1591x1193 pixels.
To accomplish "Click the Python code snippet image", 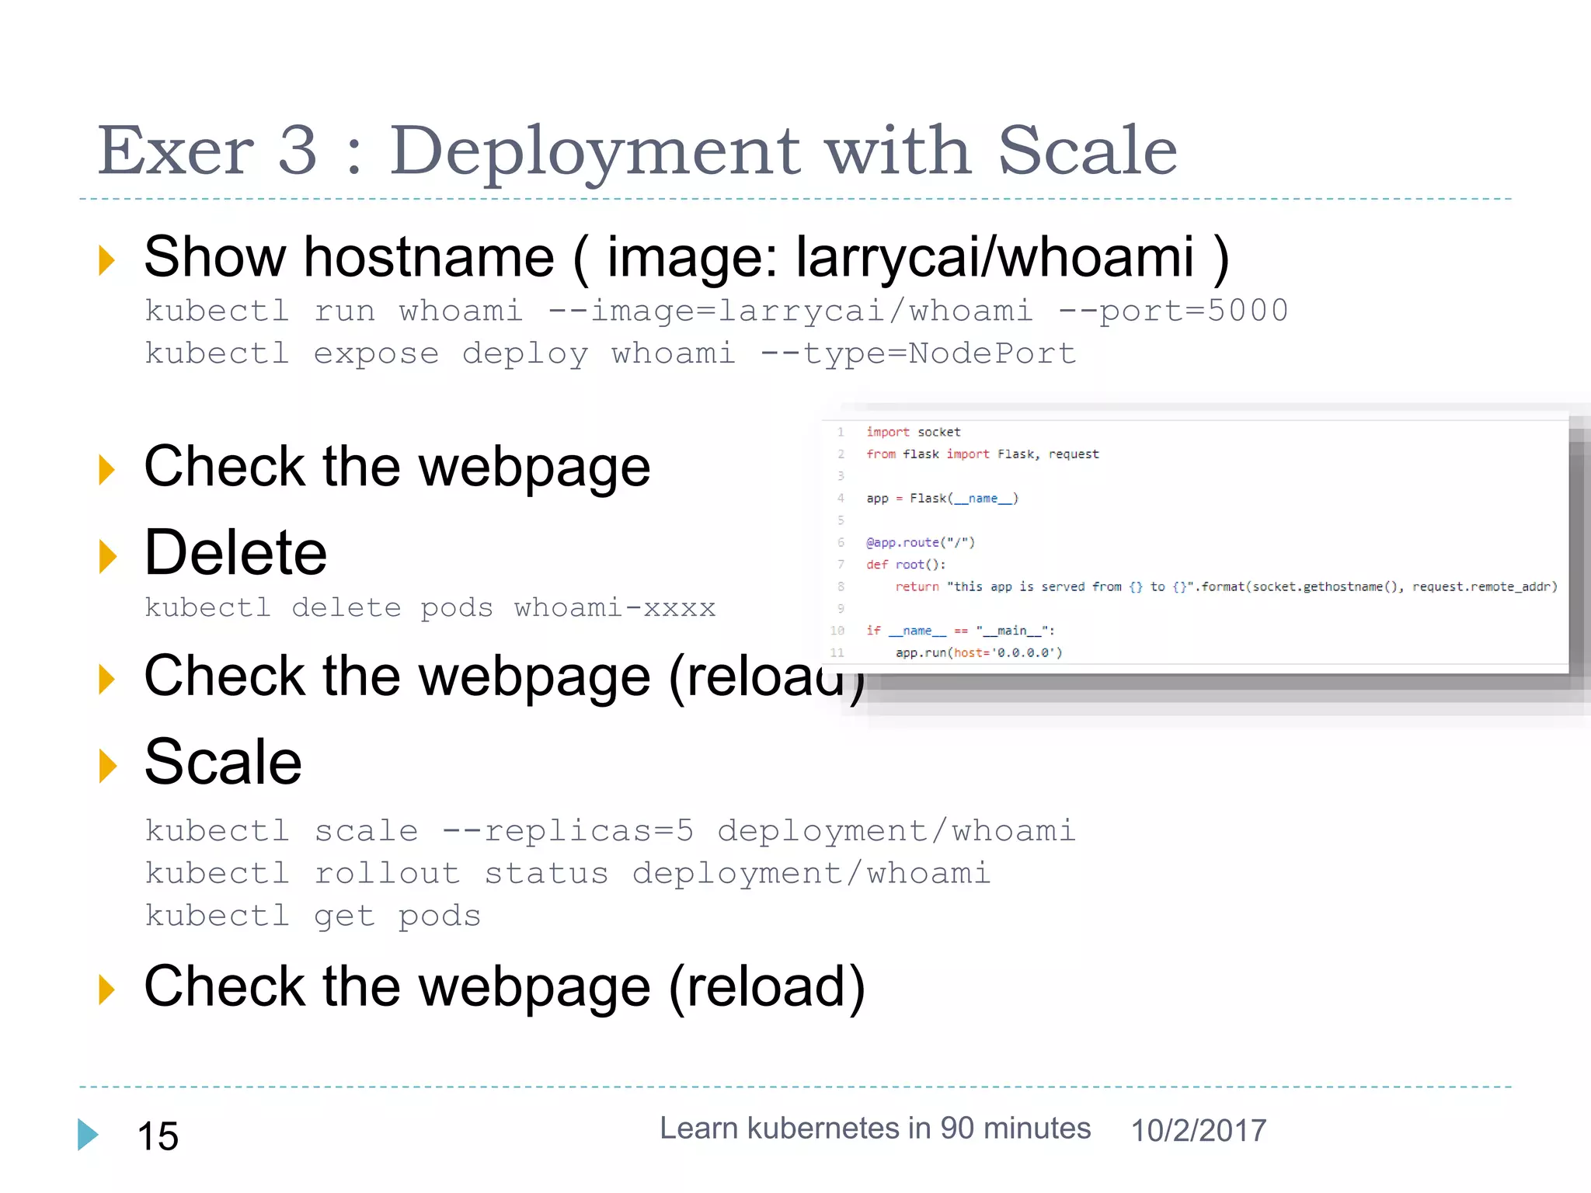I will point(1196,542).
